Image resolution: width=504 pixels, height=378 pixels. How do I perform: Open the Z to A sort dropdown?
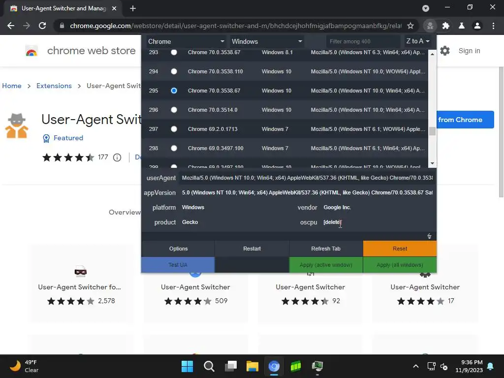pyautogui.click(x=417, y=41)
